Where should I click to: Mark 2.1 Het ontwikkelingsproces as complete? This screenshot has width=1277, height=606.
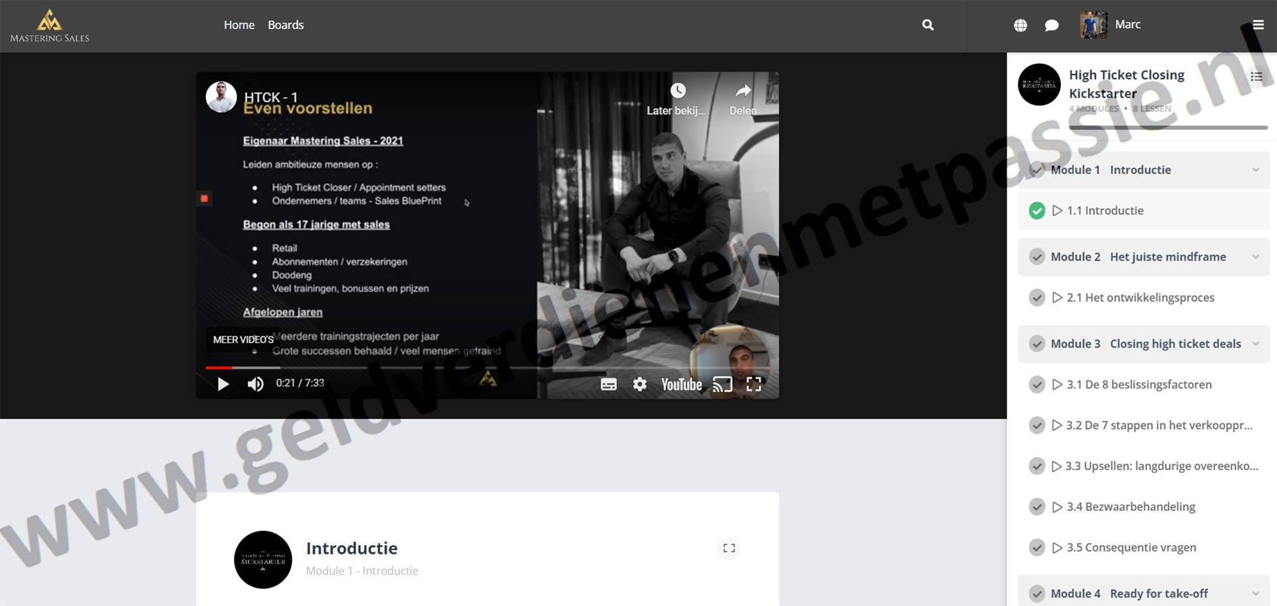tap(1036, 298)
